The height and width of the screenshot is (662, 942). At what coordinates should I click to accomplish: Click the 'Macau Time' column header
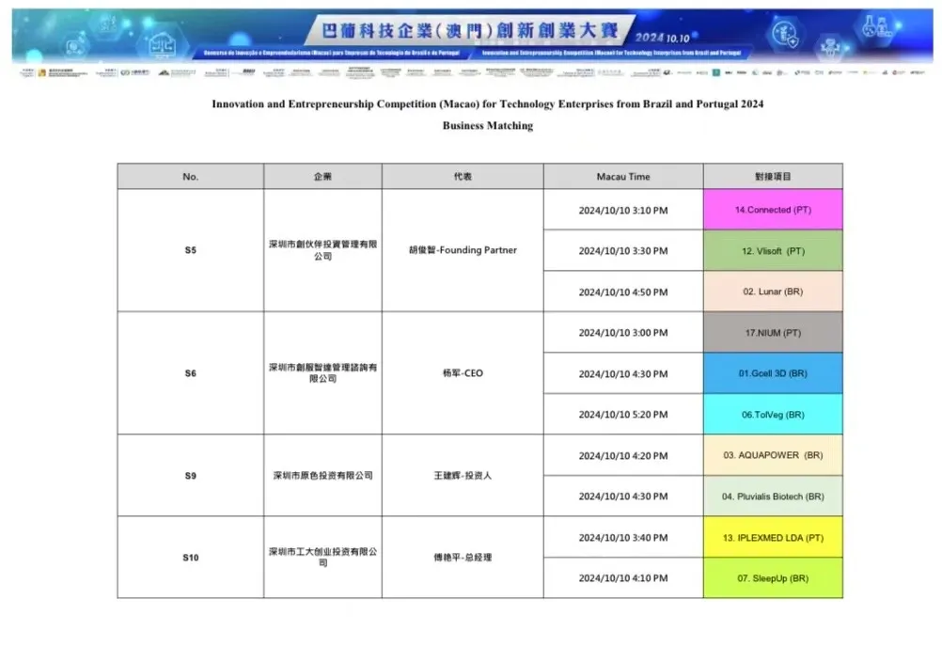[621, 176]
